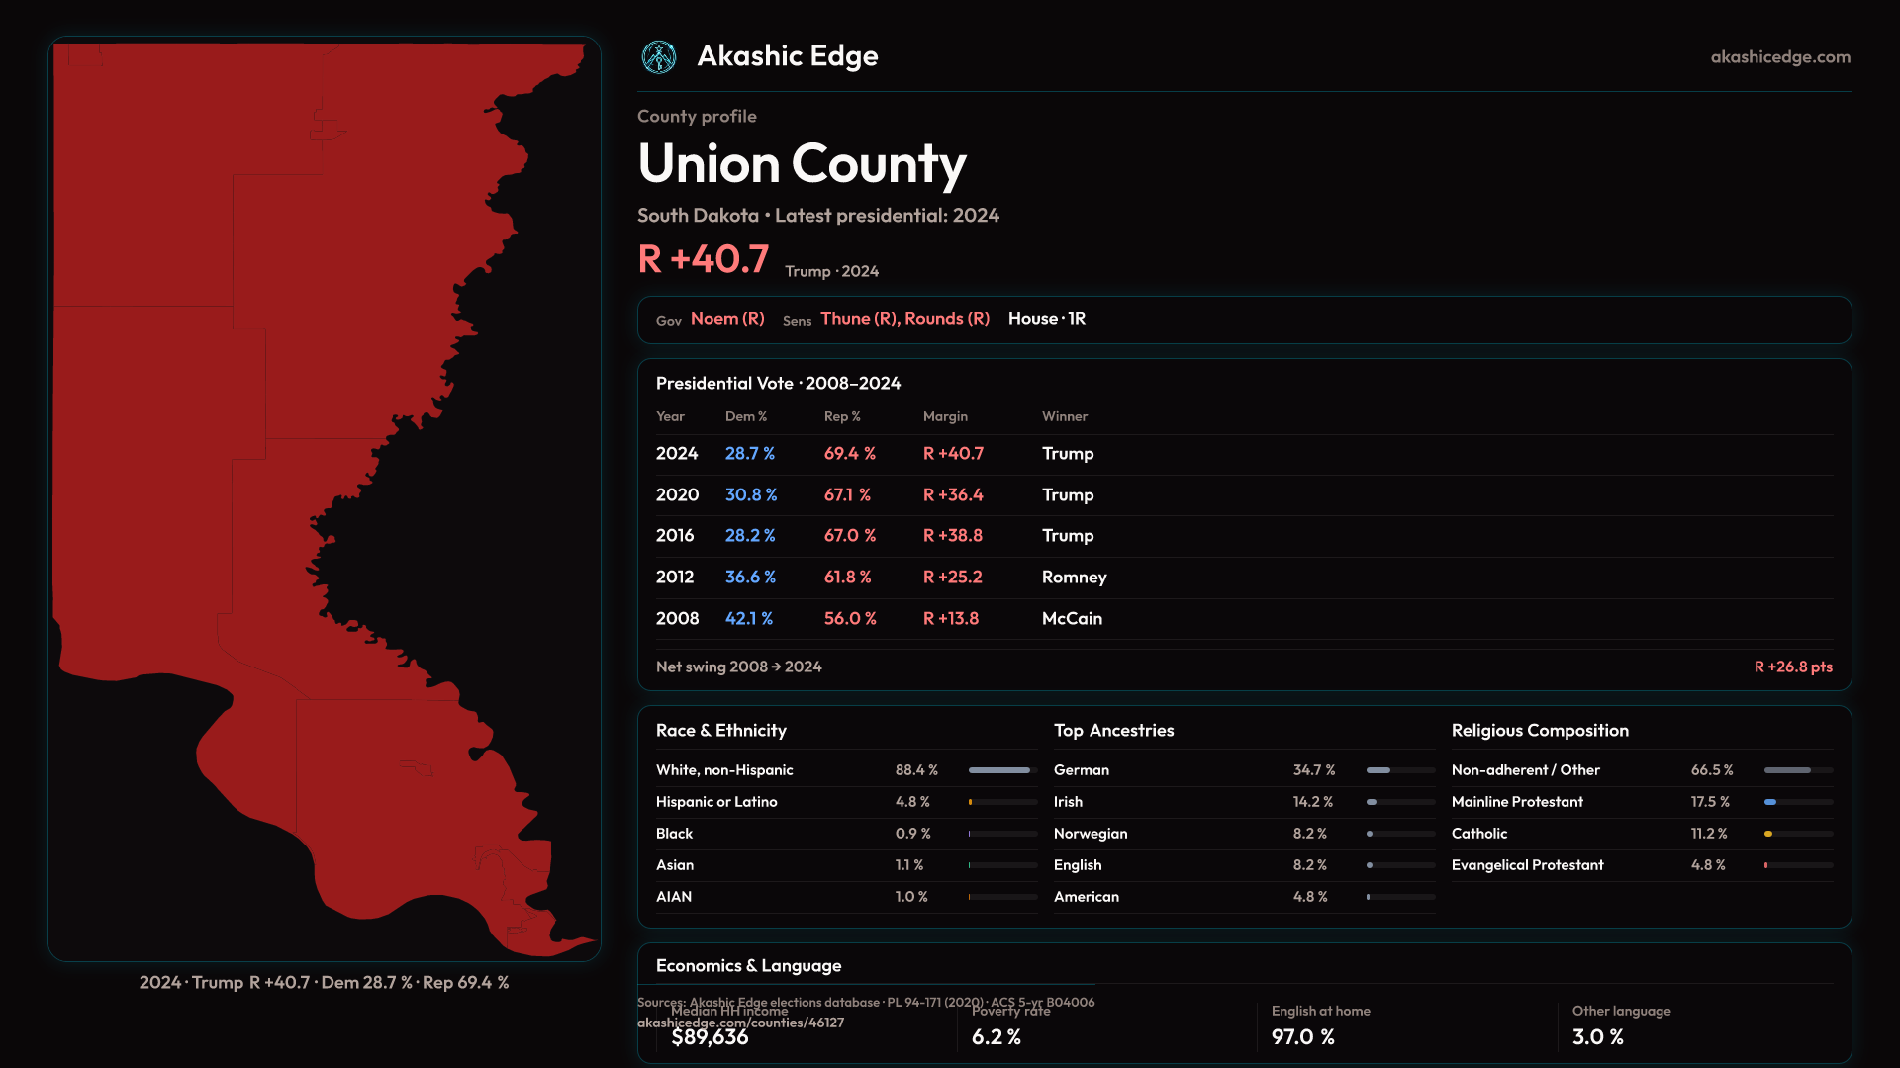Click the White, non-Hispanic percentage bar

pos(1001,770)
